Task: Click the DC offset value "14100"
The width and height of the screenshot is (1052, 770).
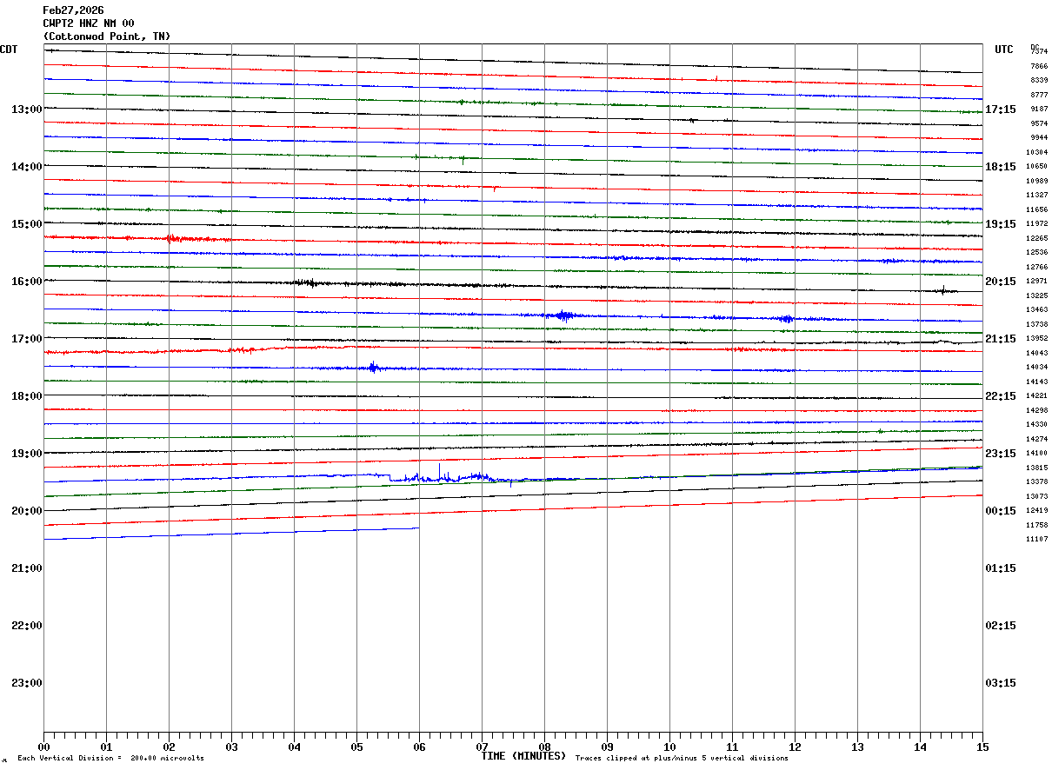Action: pos(1036,453)
